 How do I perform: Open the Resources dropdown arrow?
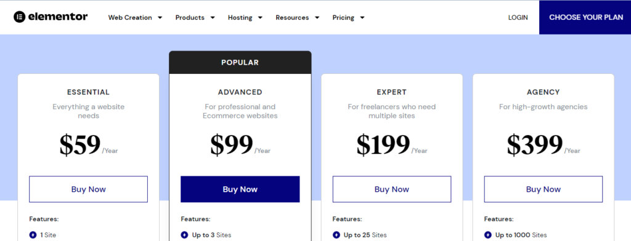[317, 18]
